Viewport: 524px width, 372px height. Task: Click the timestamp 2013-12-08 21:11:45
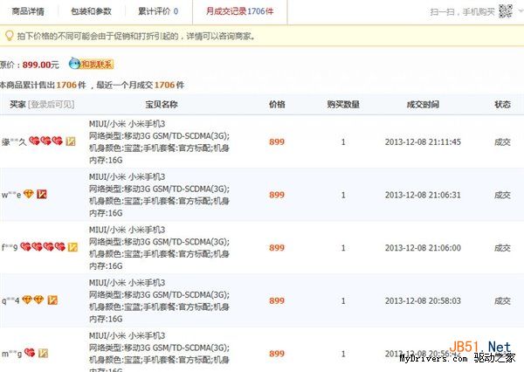(x=423, y=141)
